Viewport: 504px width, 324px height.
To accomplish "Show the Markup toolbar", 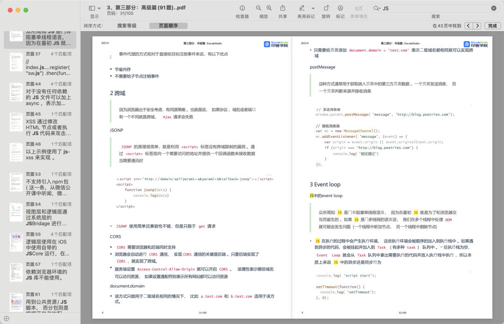I will [340, 8].
